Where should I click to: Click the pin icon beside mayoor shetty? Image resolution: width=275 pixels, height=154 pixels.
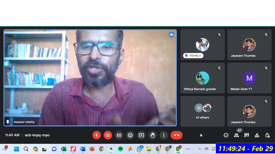click(8, 122)
